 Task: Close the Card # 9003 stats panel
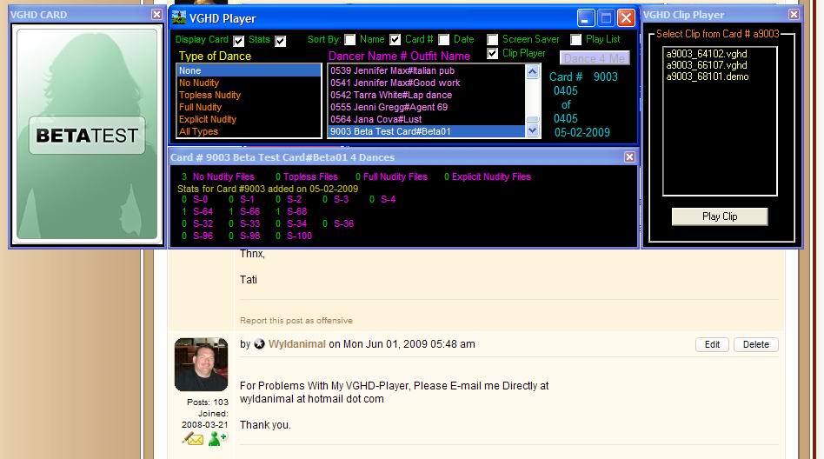pos(630,157)
